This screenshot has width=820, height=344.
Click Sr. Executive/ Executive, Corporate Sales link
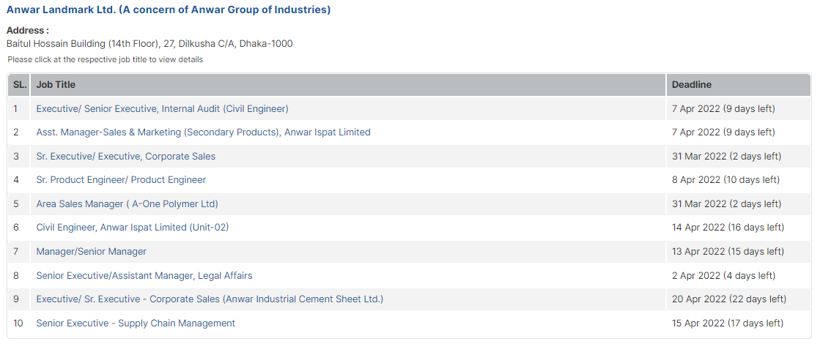click(x=125, y=157)
